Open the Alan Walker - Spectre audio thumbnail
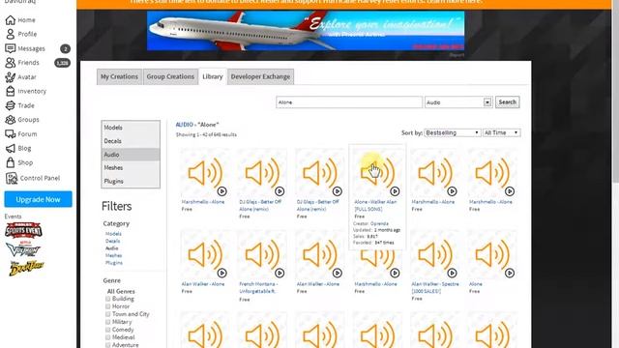The image size is (619, 348). tap(434, 254)
